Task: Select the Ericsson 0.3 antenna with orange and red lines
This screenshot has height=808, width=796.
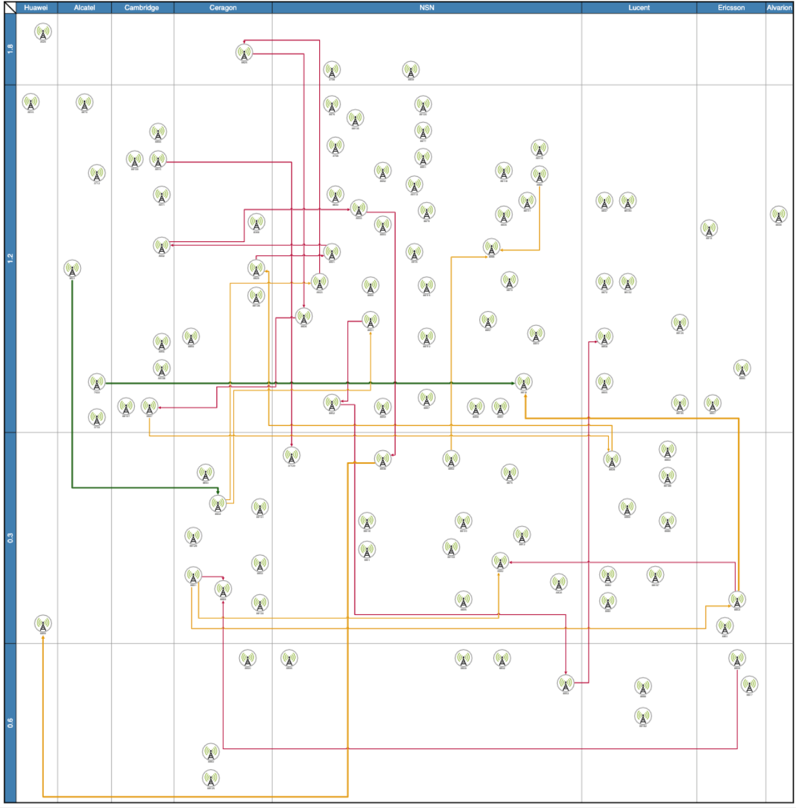Action: (x=737, y=600)
